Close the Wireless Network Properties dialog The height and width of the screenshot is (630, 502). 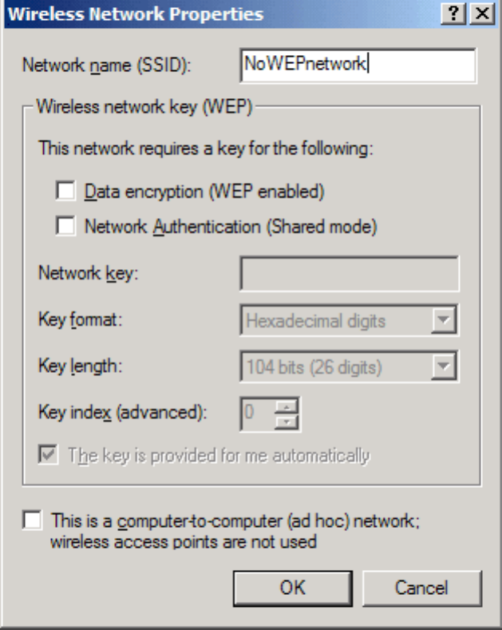tap(480, 14)
